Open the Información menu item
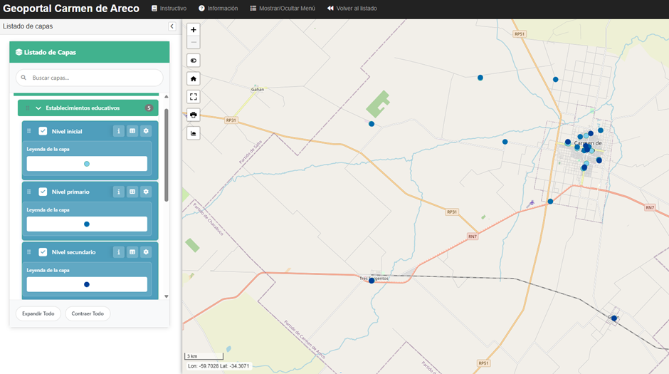669x374 pixels. (x=218, y=9)
